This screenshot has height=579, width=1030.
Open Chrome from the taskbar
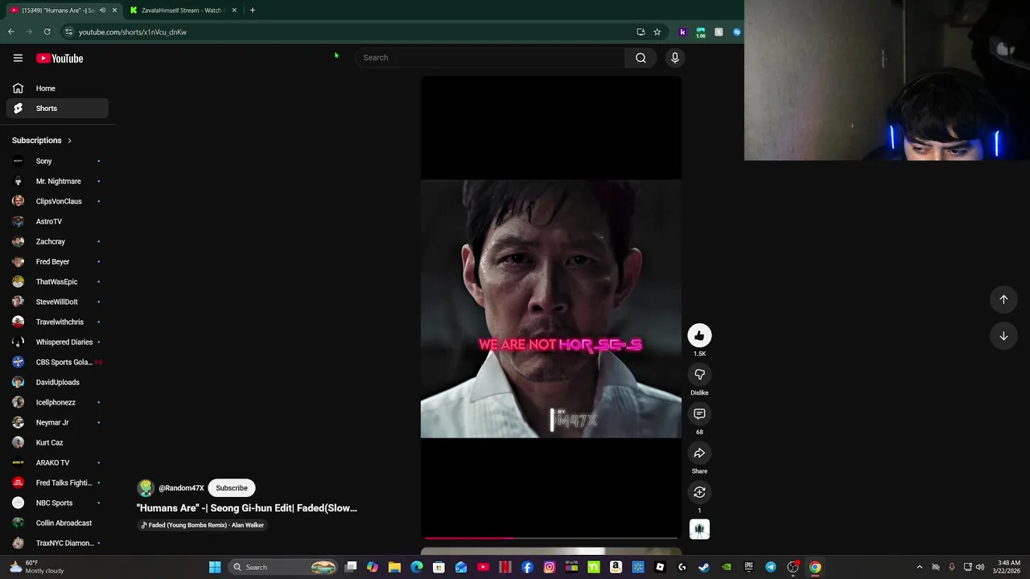tap(815, 567)
